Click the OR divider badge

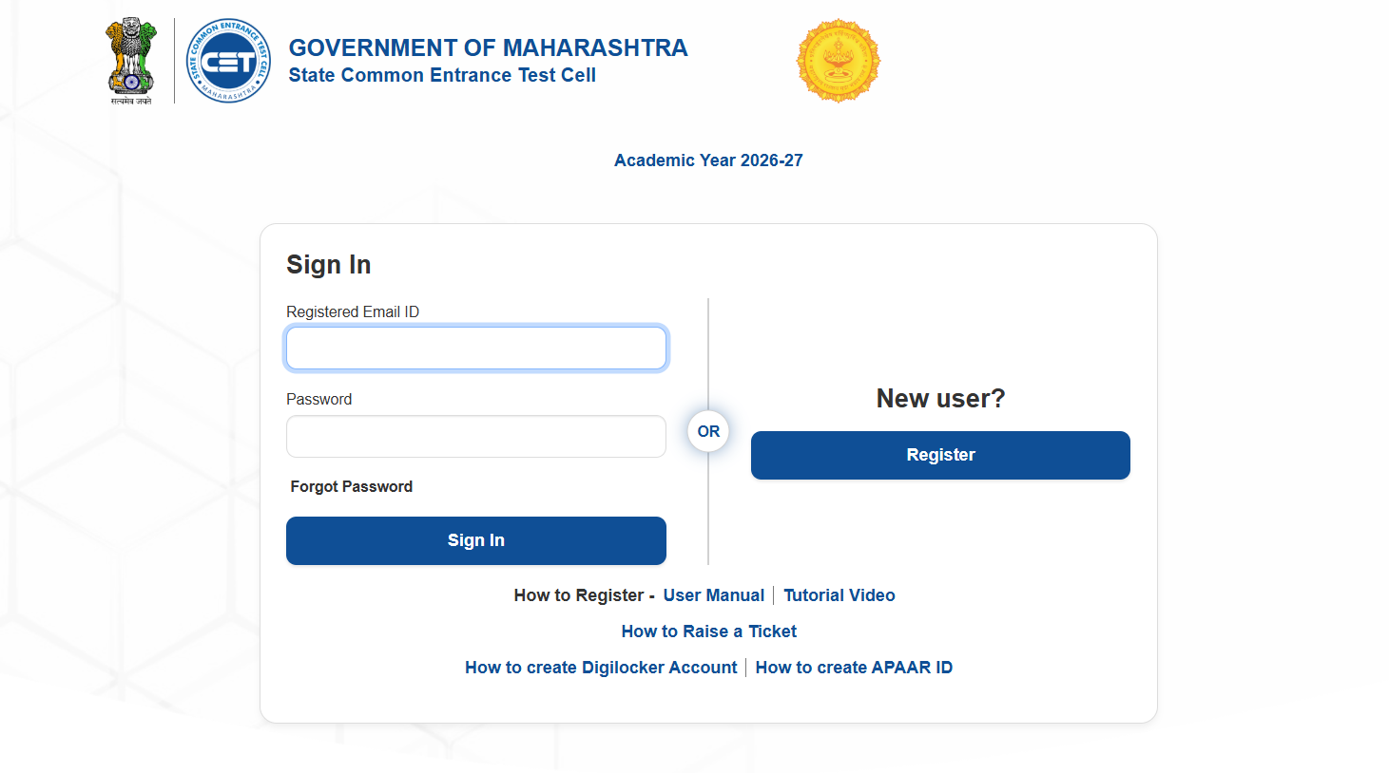click(708, 431)
